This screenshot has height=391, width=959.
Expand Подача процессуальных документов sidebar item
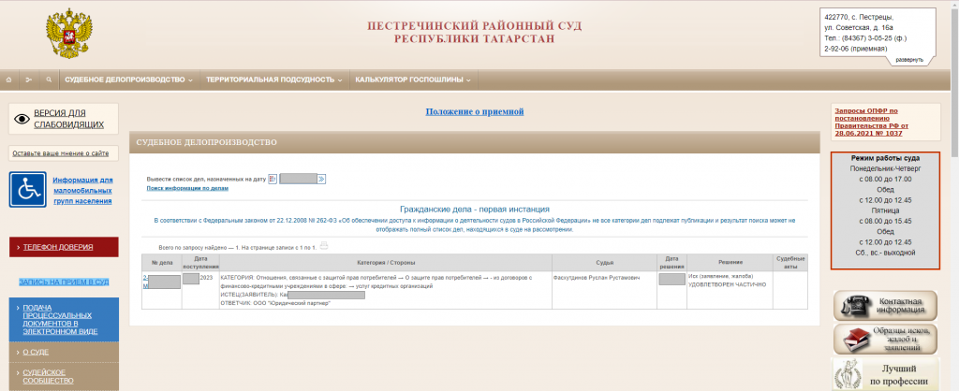tap(64, 320)
